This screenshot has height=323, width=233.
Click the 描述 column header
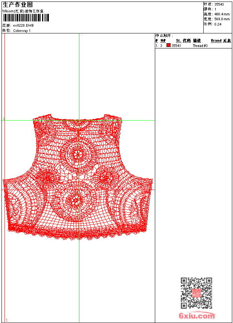(x=197, y=41)
